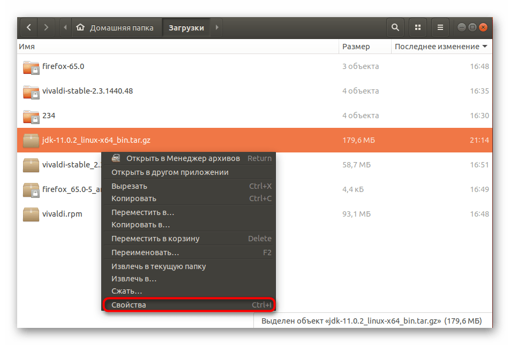Switch view with the grid view icon

417,27
